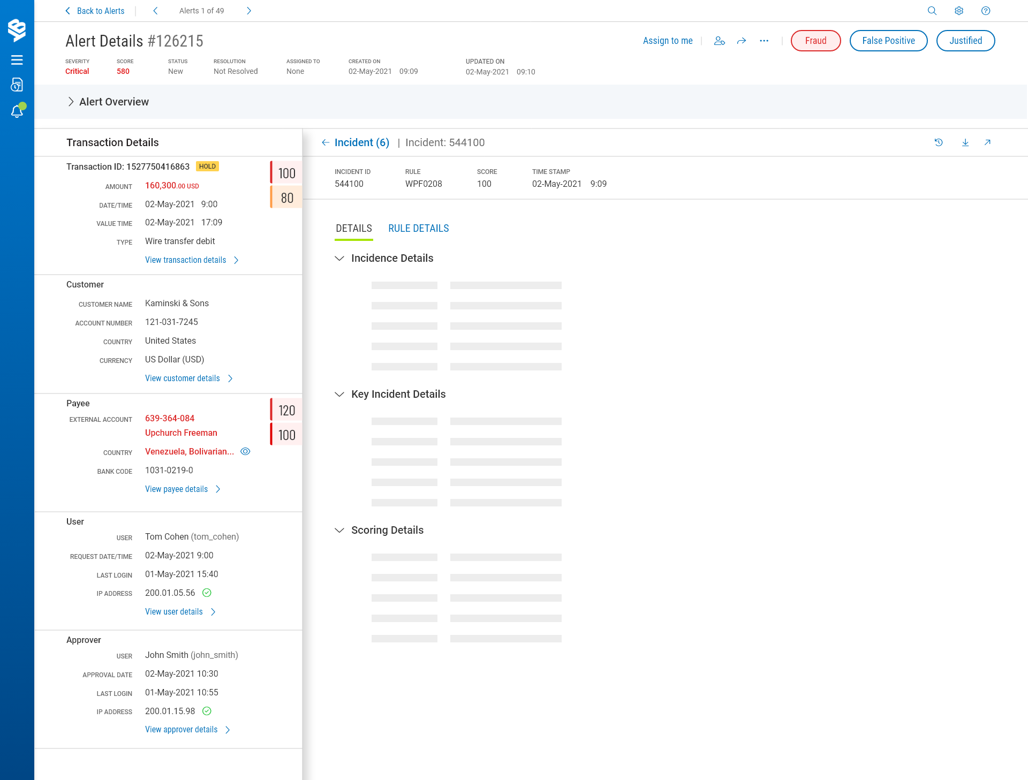Image resolution: width=1028 pixels, height=780 pixels.
Task: Switch to the RULE DETAILS tab
Action: (418, 229)
